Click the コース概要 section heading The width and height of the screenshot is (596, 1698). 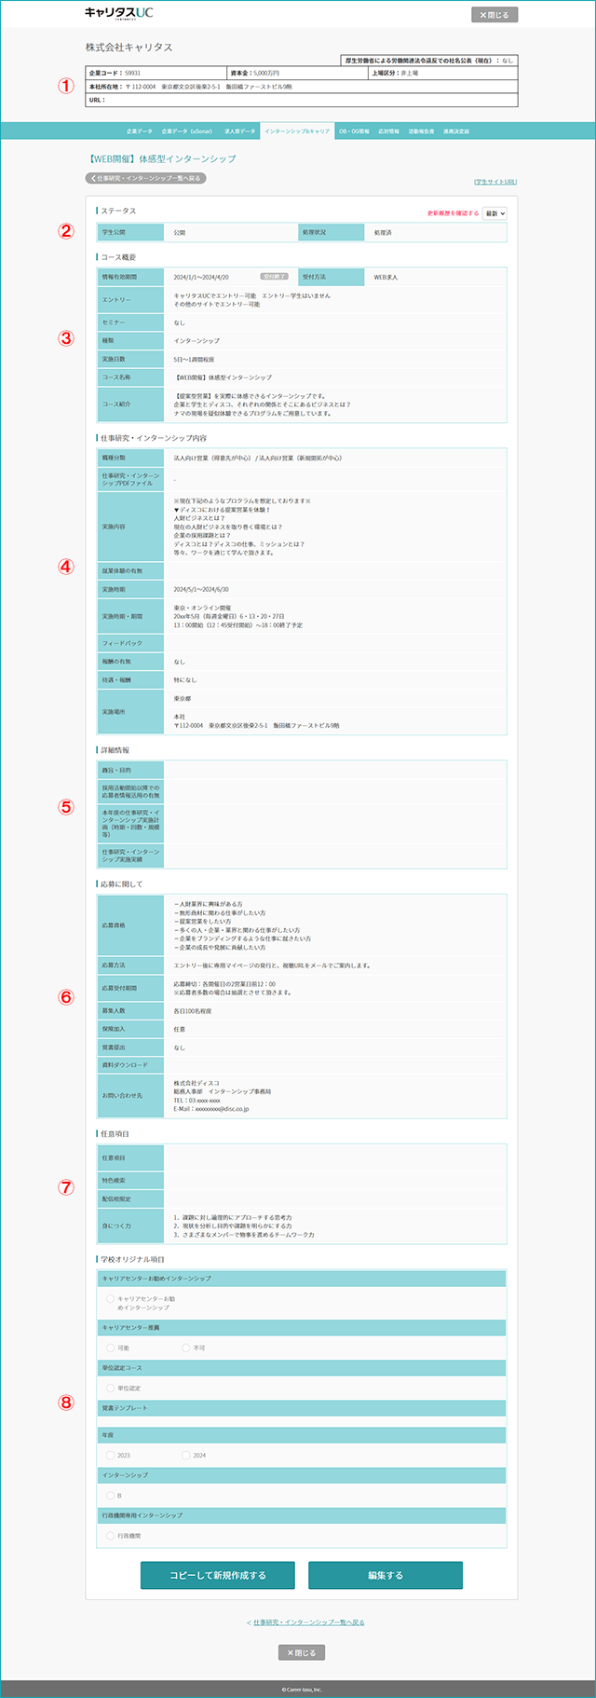[x=118, y=256]
